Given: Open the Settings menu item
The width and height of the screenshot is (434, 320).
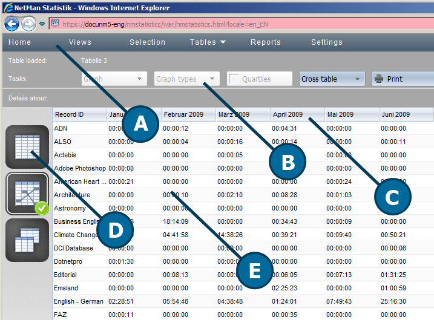Looking at the screenshot, I should (x=327, y=42).
